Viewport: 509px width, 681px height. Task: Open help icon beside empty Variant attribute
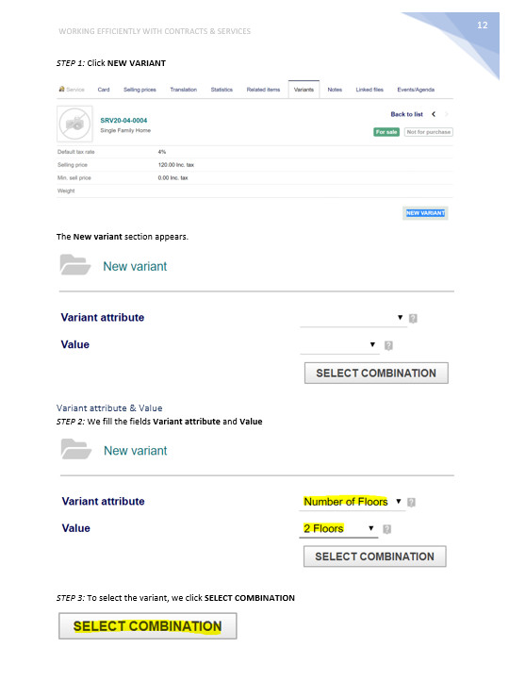(x=413, y=319)
